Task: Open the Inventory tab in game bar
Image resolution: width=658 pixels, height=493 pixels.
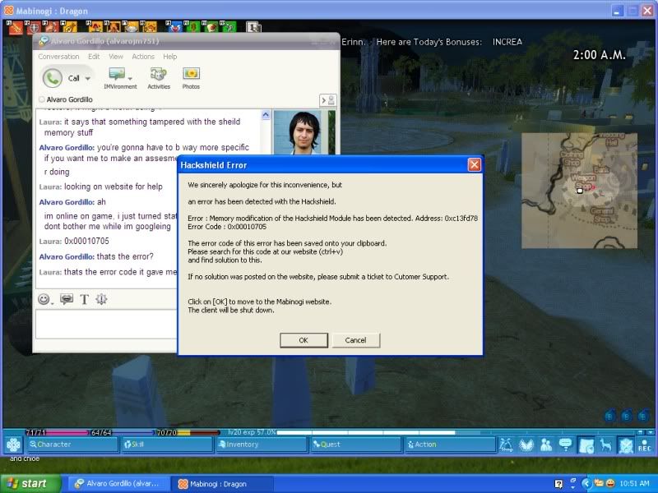Action: (262, 445)
